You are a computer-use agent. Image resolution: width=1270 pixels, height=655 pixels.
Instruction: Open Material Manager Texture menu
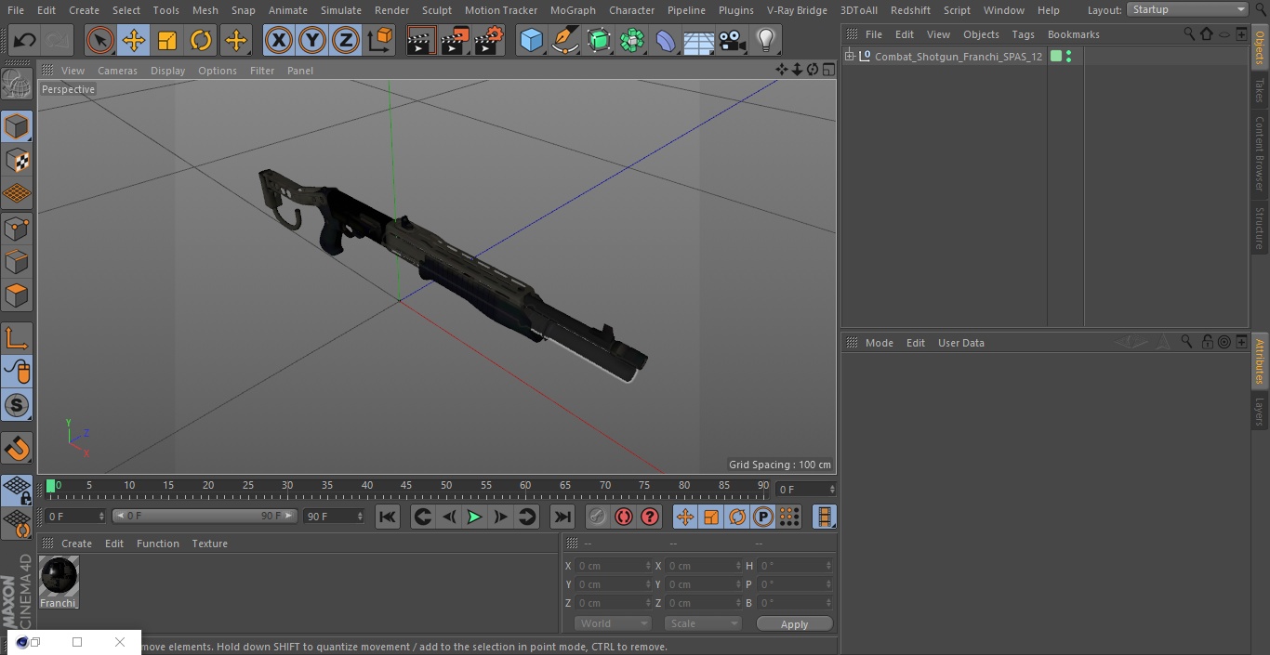(209, 544)
